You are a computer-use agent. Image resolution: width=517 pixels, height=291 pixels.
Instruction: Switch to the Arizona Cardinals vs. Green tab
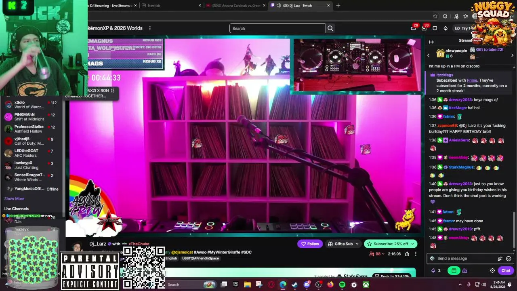point(236,6)
